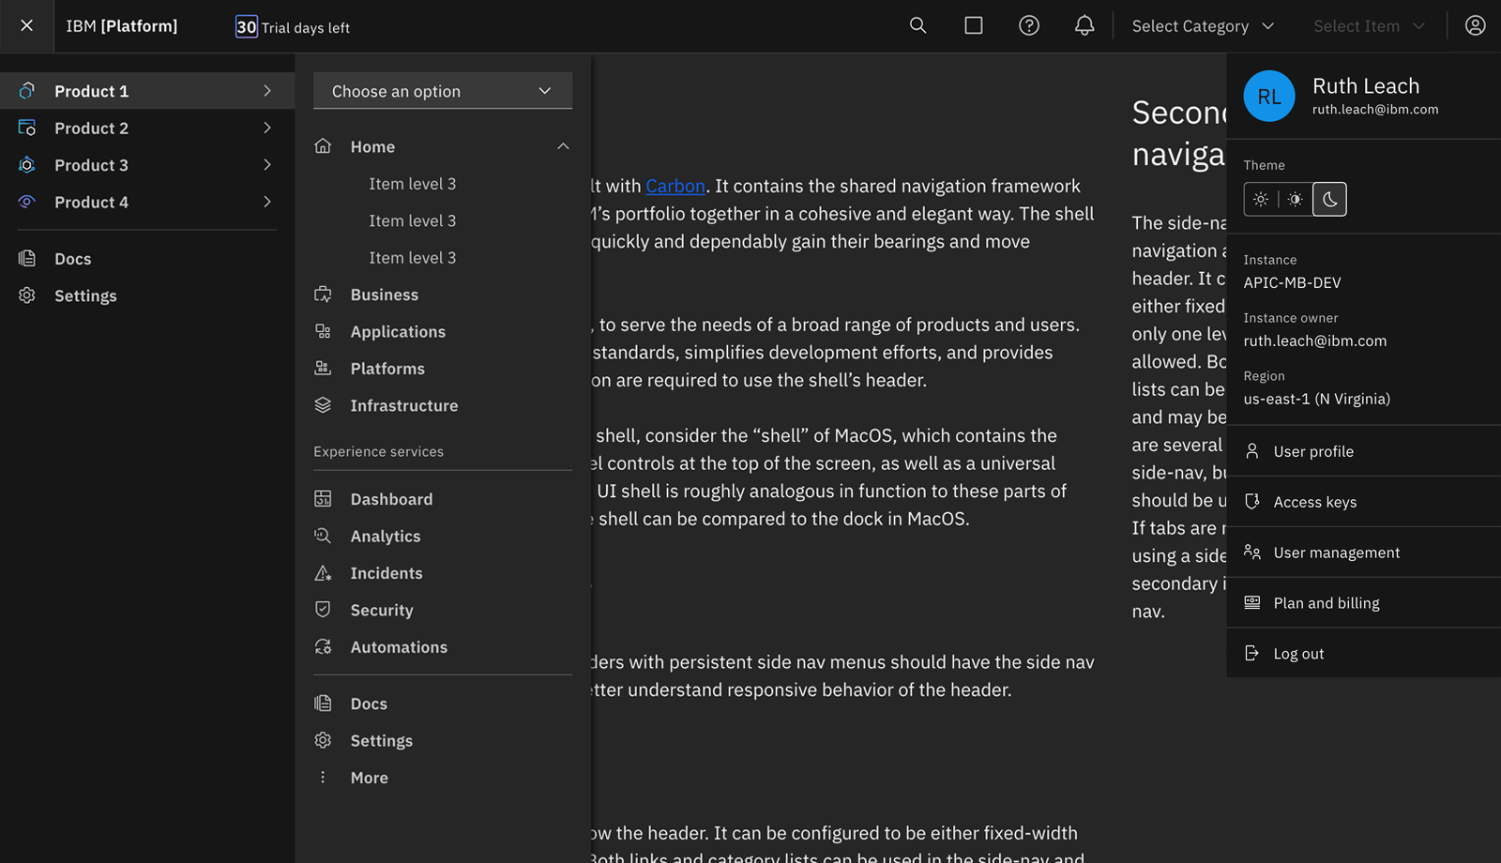Open notifications bell icon
The image size is (1501, 863).
coord(1084,26)
